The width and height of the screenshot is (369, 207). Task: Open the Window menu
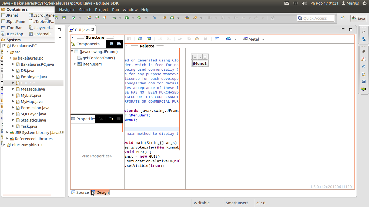[130, 9]
